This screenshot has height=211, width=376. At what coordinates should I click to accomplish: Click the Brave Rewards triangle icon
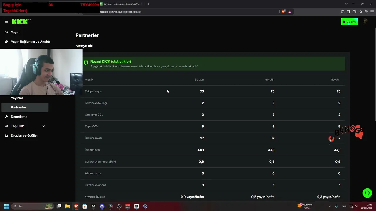tap(290, 12)
